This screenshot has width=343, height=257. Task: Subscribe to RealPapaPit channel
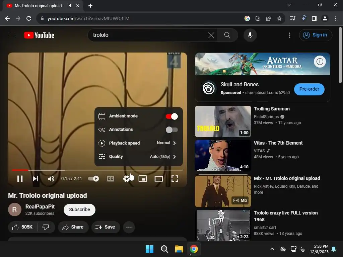click(x=80, y=209)
